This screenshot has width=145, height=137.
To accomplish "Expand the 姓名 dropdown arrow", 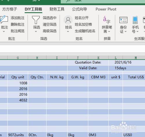I will pyautogui.click(x=68, y=31).
